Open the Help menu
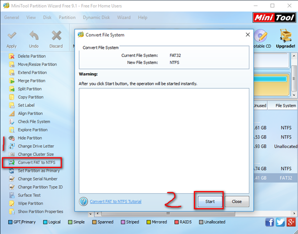This screenshot has width=298, height=234. (142, 18)
